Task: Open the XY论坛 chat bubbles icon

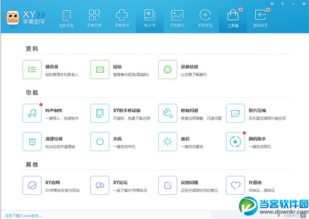Action: [100, 186]
